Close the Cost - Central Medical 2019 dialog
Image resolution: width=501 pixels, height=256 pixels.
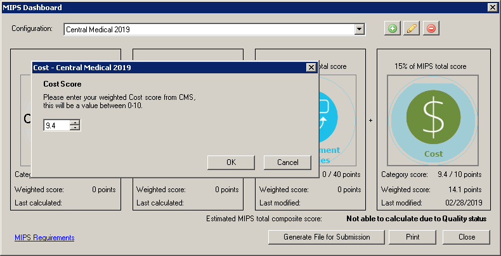click(x=311, y=67)
